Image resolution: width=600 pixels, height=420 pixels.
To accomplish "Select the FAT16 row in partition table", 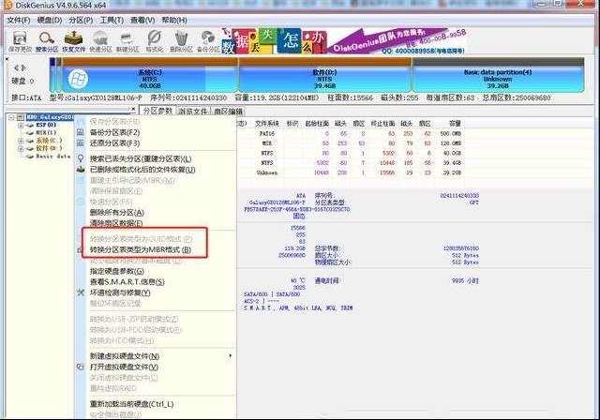I will coord(350,133).
